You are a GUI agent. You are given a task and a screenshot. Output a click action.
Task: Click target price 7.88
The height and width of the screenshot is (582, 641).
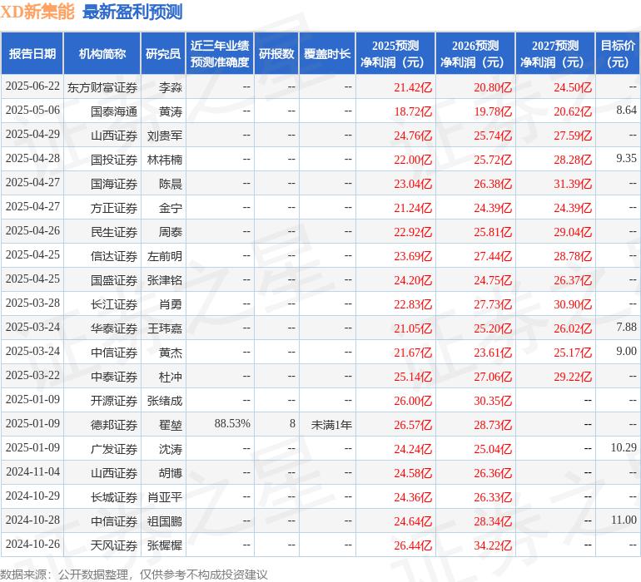point(626,327)
